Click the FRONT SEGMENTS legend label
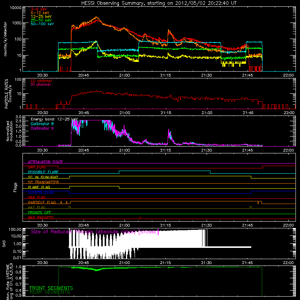Screen dimensions: 300x300 (51, 288)
